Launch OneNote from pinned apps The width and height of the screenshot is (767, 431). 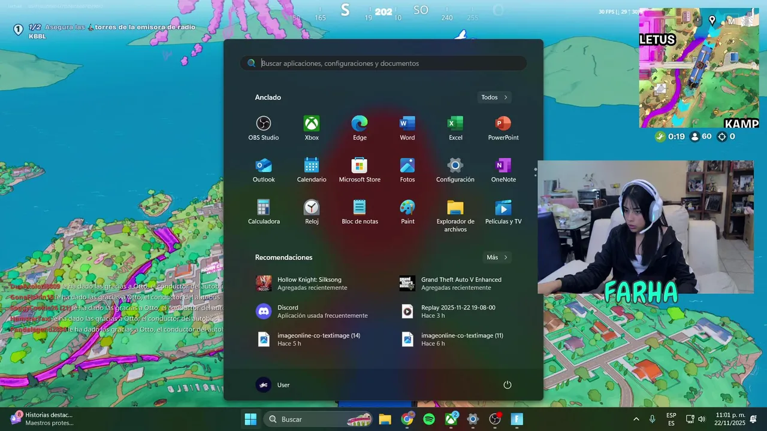(x=503, y=171)
